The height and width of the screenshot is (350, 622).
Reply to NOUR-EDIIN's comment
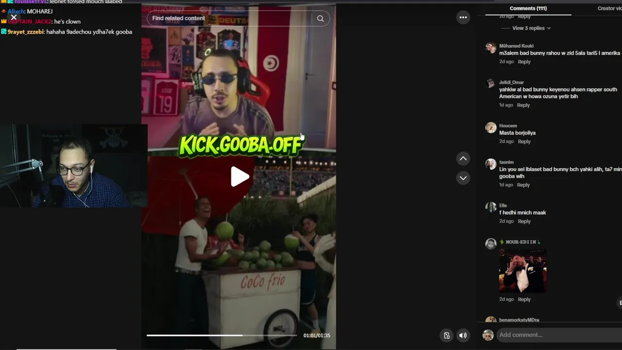click(x=524, y=299)
